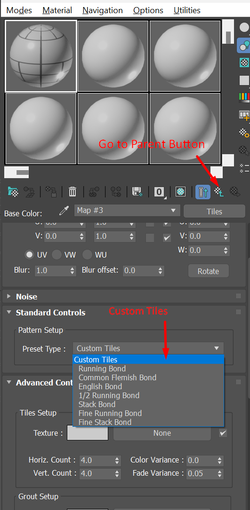Toggle the Backlight icon
This screenshot has height=510, width=250.
click(x=243, y=45)
